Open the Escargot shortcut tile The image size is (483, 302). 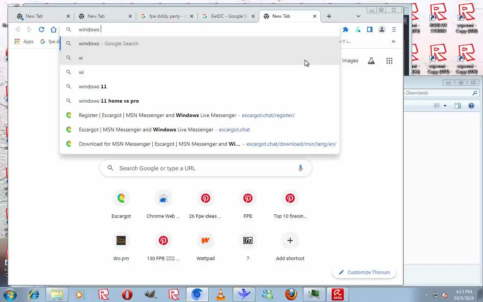click(x=121, y=204)
